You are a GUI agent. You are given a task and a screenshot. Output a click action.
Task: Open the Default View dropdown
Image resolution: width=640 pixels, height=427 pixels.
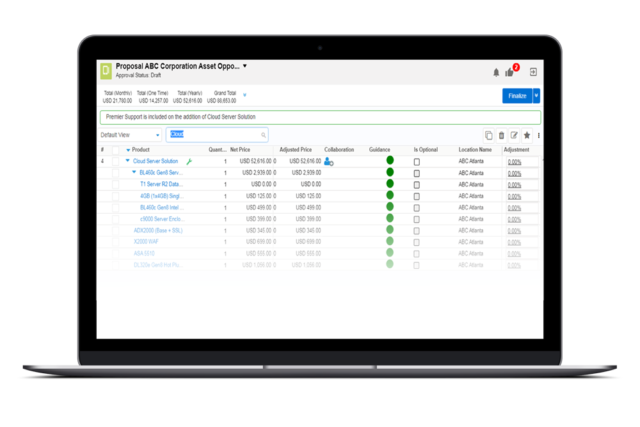point(131,135)
